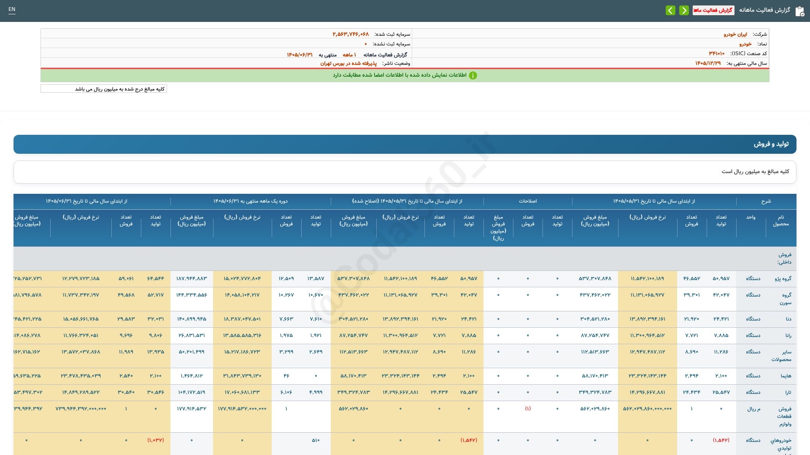This screenshot has height=455, width=810.
Task: Click the شرح column header
Action: click(766, 201)
